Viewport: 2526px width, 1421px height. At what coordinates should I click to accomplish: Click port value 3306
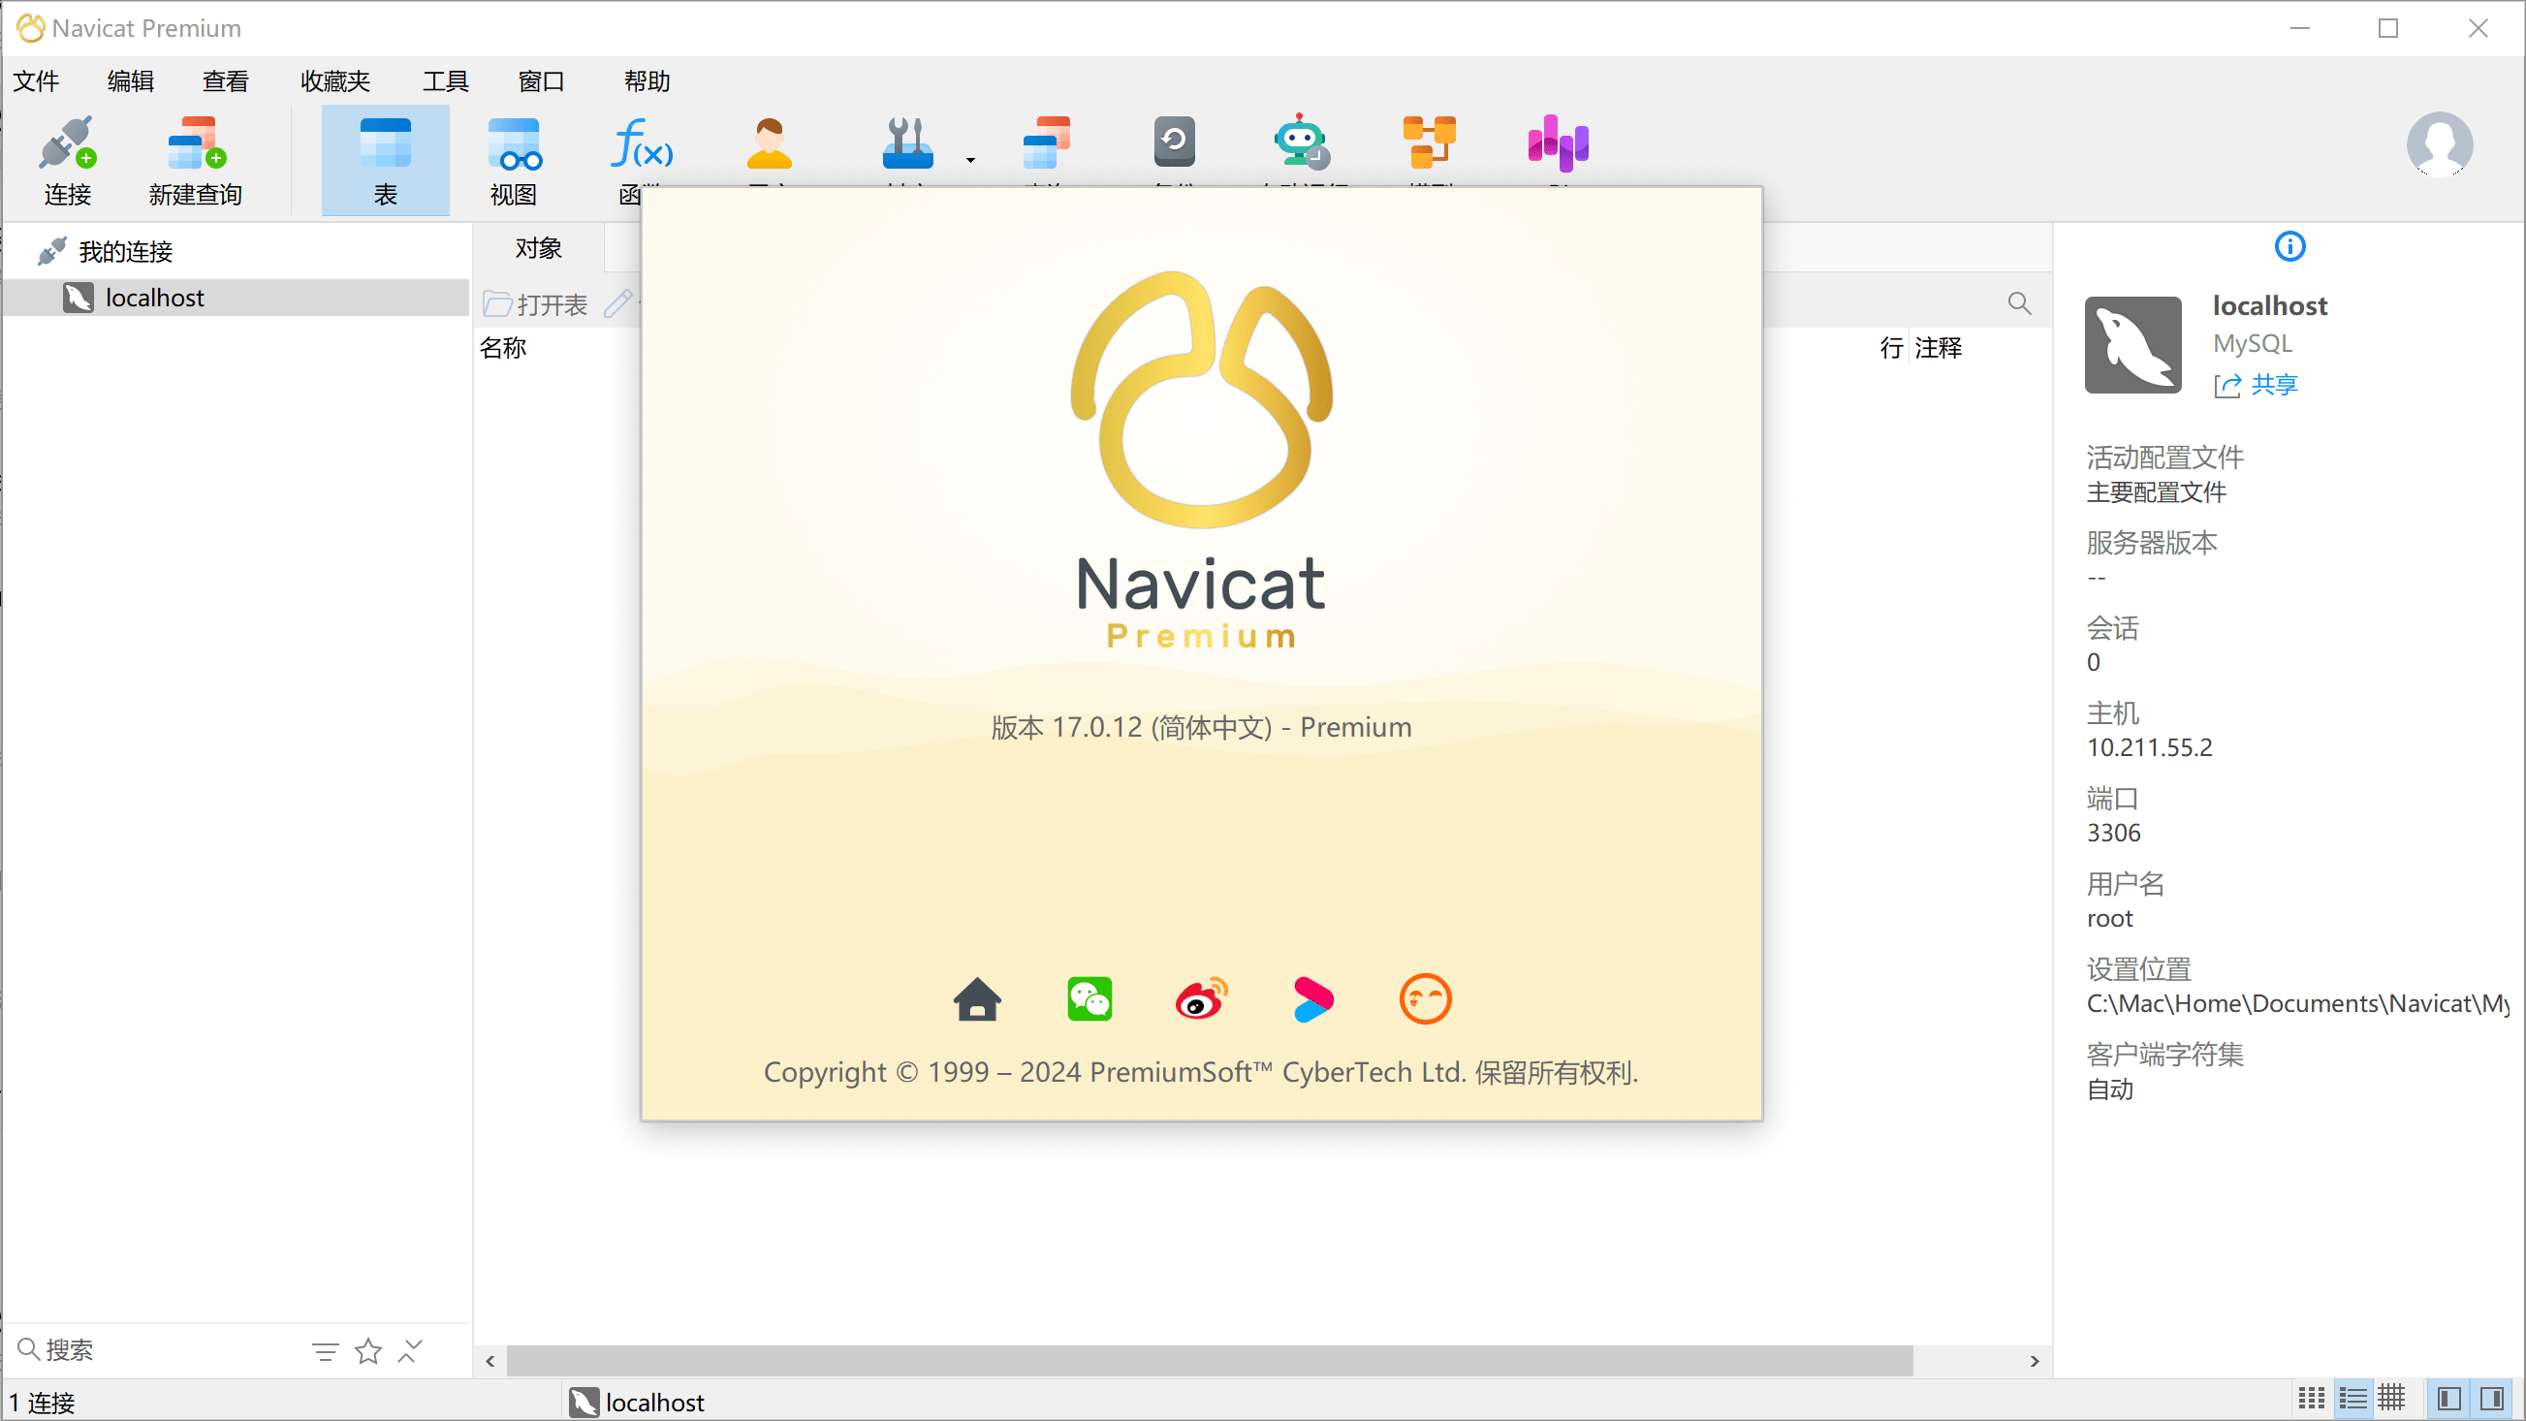click(2113, 833)
